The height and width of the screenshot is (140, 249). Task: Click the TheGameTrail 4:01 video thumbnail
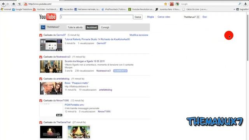pos(51,132)
